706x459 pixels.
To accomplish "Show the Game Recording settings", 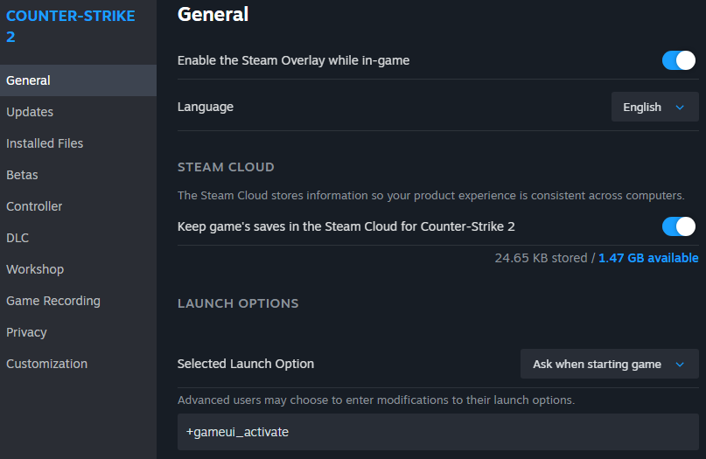I will (x=53, y=301).
